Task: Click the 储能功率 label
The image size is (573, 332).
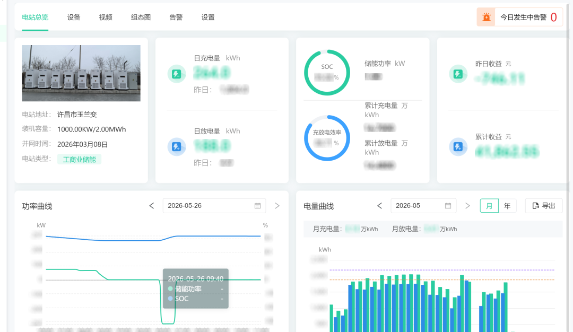Action: tap(378, 64)
